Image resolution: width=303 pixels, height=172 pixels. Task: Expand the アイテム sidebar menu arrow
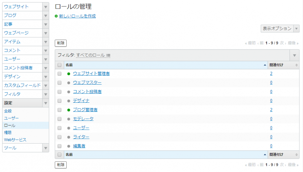46,42
